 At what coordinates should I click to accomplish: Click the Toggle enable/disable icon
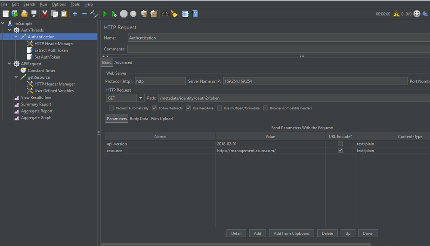click(94, 14)
